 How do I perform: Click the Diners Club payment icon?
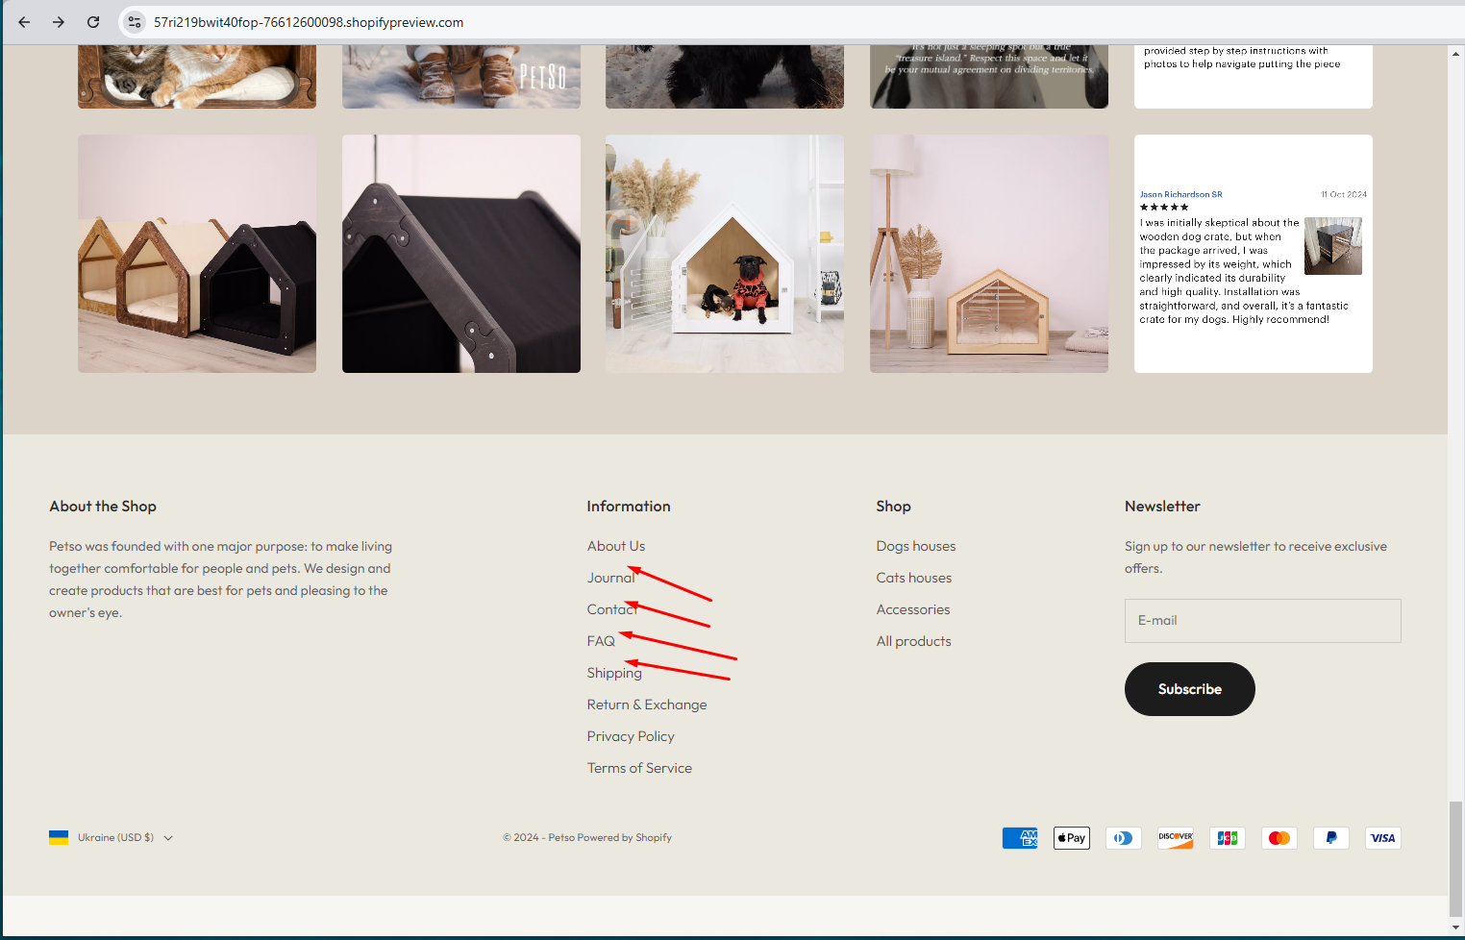tap(1124, 838)
